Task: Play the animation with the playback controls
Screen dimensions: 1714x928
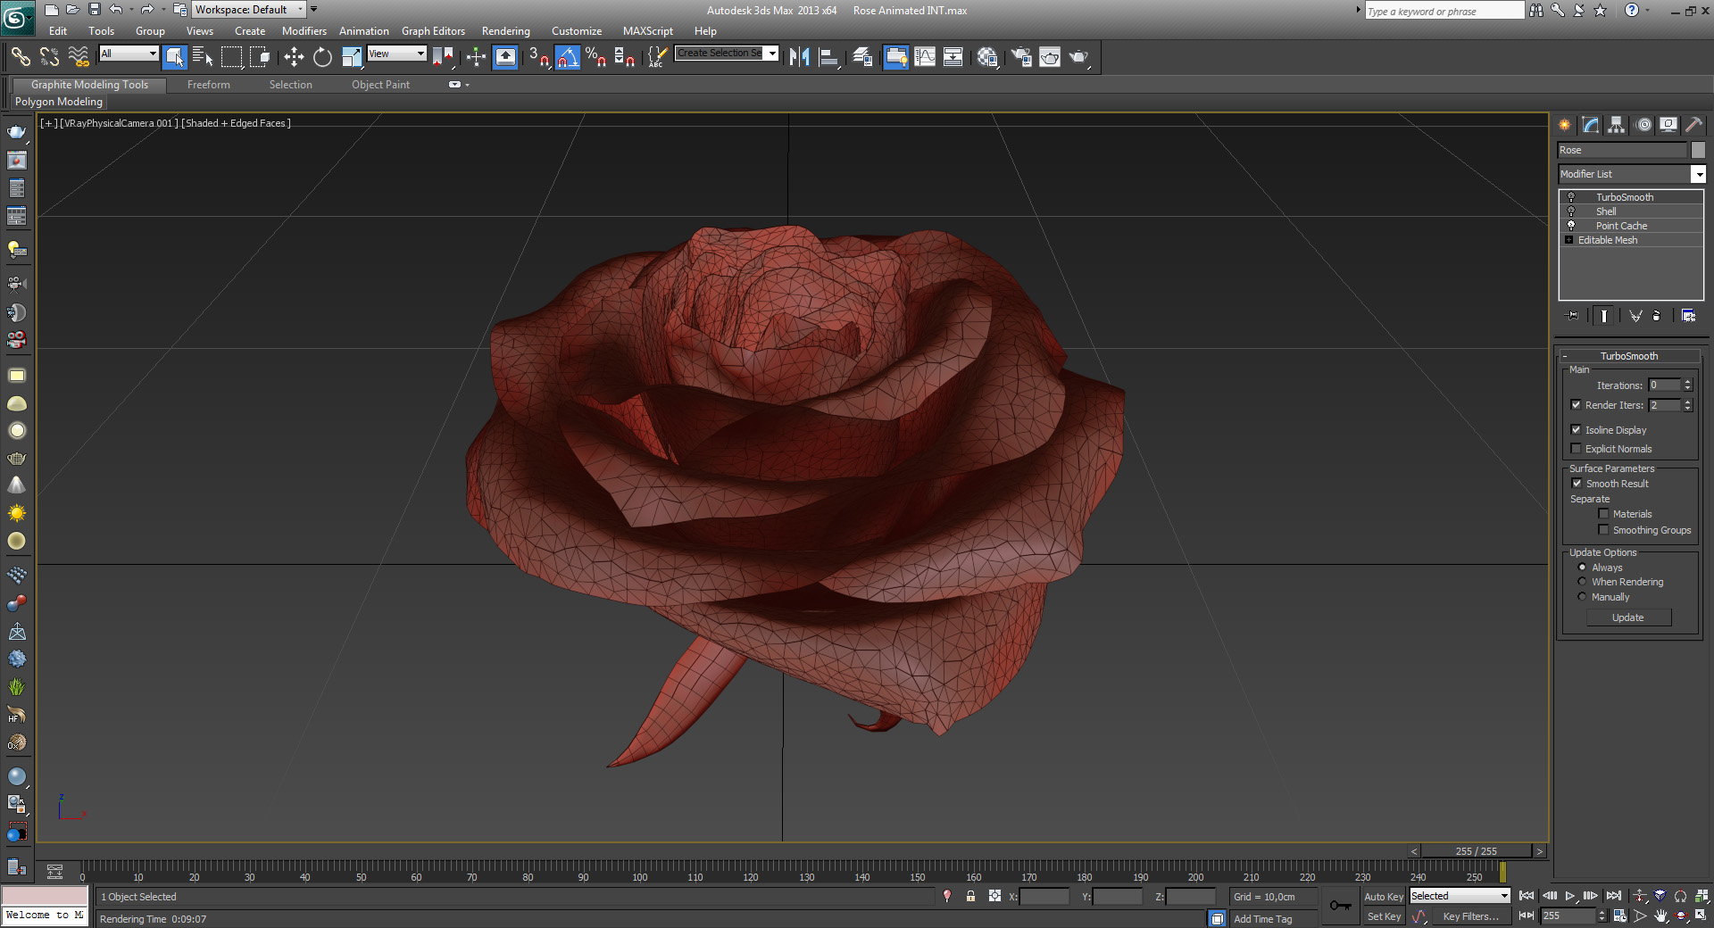Action: click(1569, 897)
